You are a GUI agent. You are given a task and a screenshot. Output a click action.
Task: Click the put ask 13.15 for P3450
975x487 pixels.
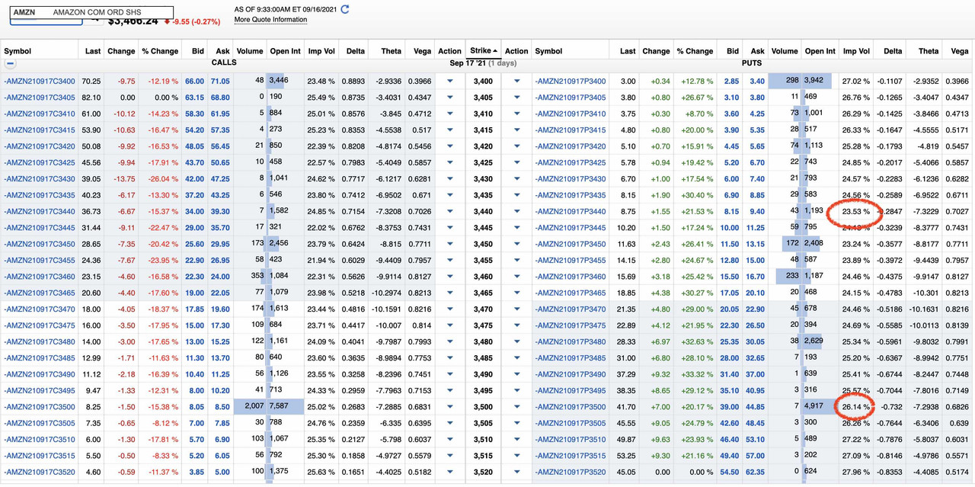(755, 244)
